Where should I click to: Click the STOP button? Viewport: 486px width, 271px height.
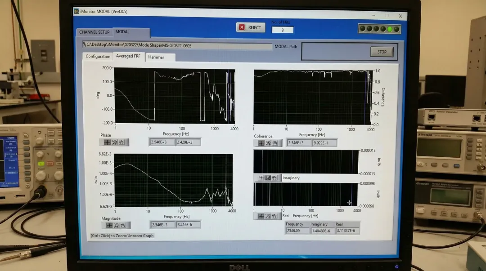click(382, 52)
